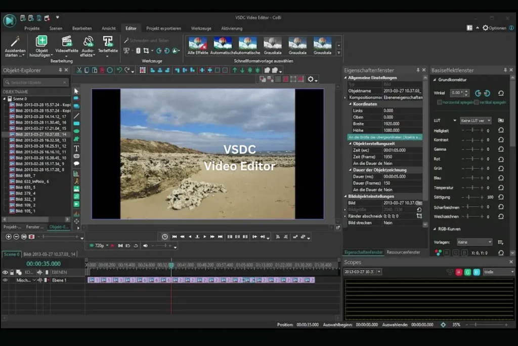The height and width of the screenshot is (346, 518).
Task: Open Videoeffekte menu
Action: (67, 46)
